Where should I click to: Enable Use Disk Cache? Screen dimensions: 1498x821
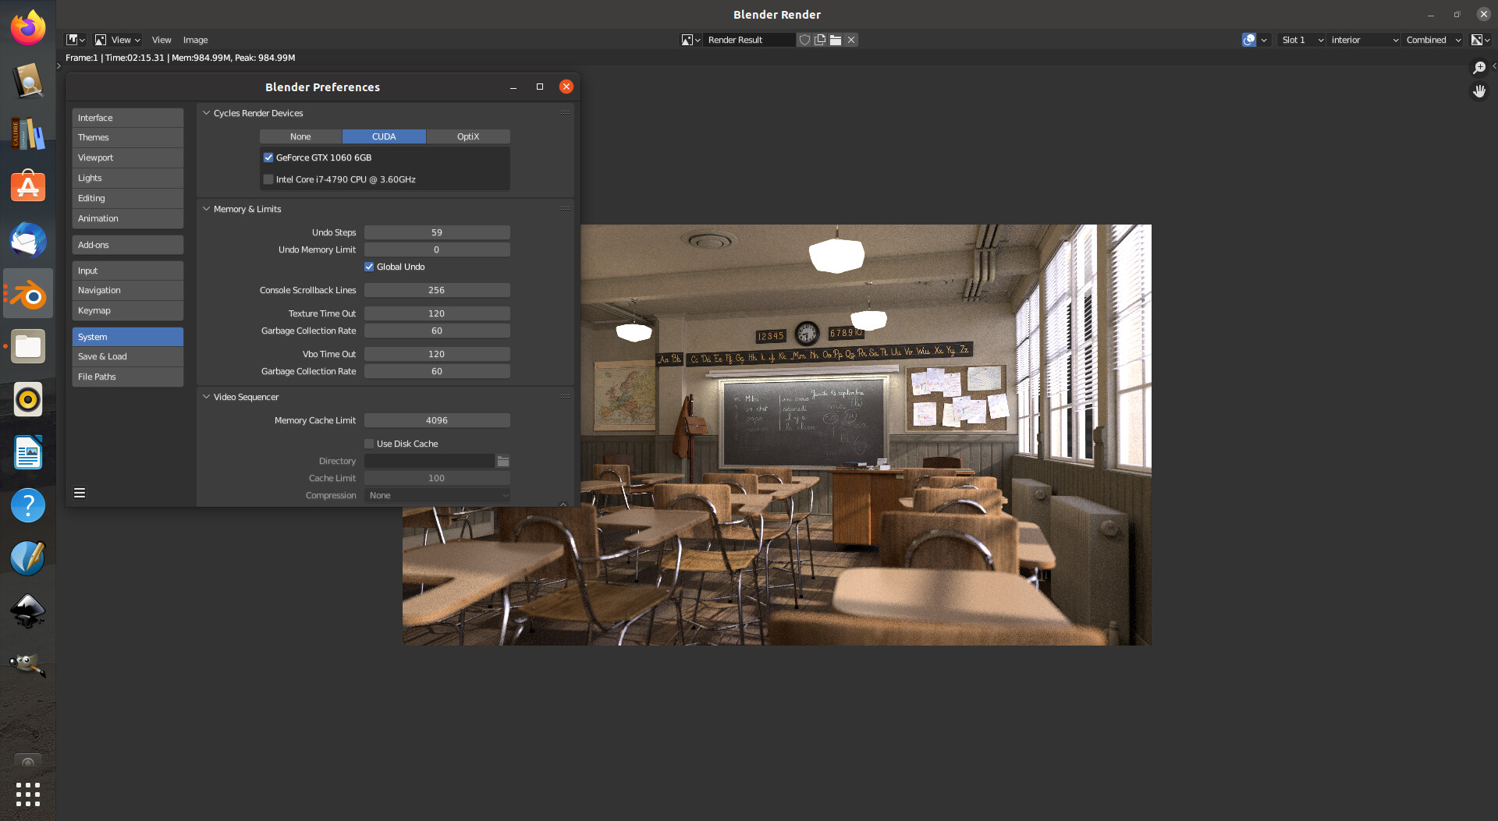(x=368, y=443)
